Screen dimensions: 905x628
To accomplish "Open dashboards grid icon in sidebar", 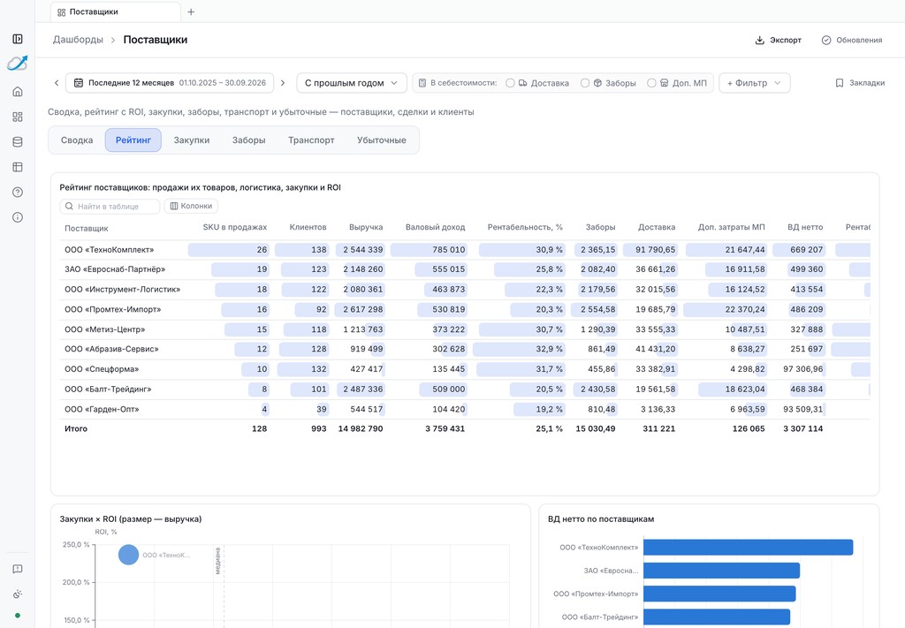I will pyautogui.click(x=18, y=117).
